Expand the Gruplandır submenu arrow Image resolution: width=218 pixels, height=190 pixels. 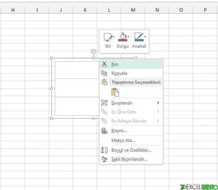click(158, 103)
